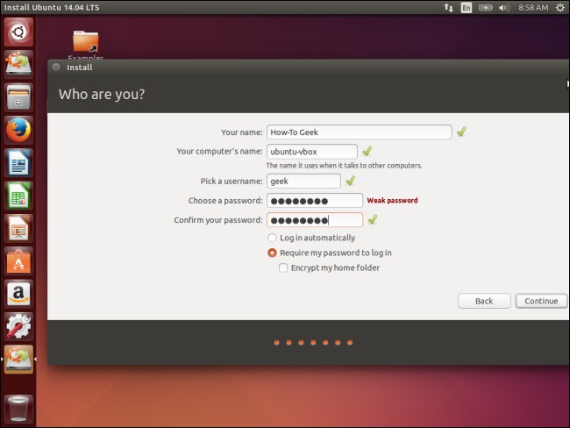Open System Settings gear and wrench icon
This screenshot has height=428, width=570.
point(18,326)
